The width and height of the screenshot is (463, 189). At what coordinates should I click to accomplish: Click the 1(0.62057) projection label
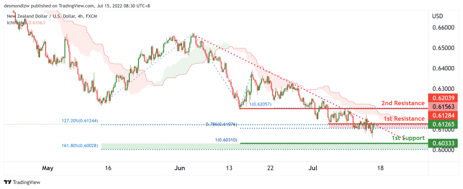coord(262,104)
